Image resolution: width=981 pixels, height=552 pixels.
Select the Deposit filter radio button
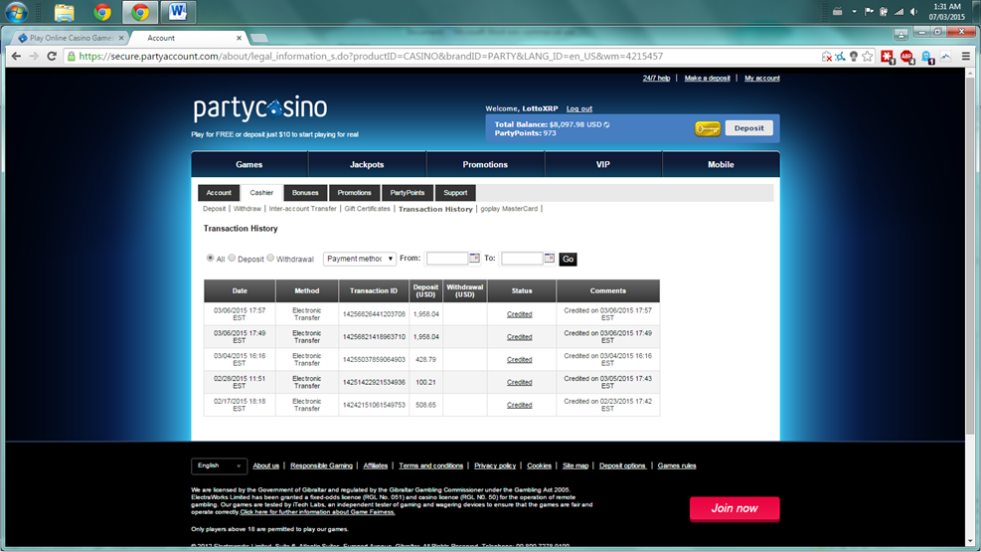point(232,258)
